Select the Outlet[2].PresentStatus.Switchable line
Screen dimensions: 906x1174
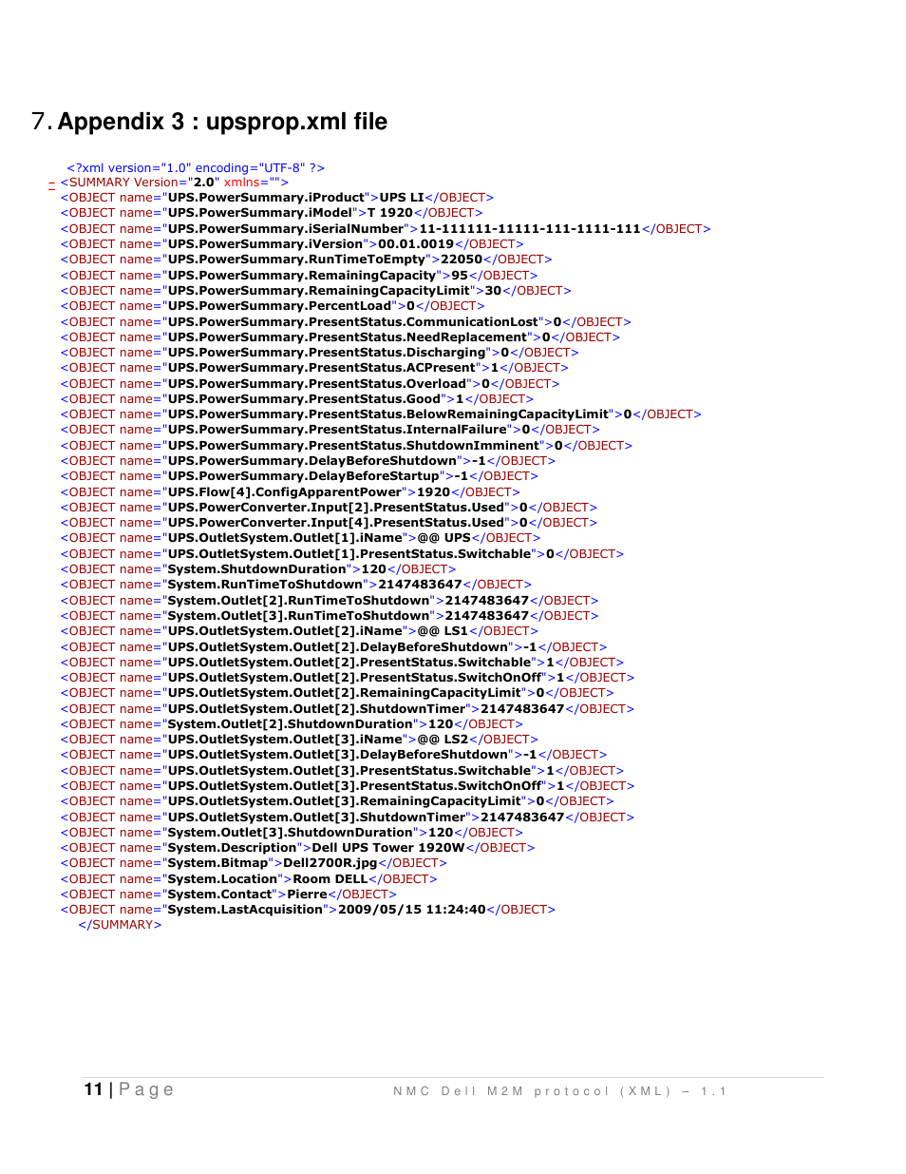tap(343, 663)
